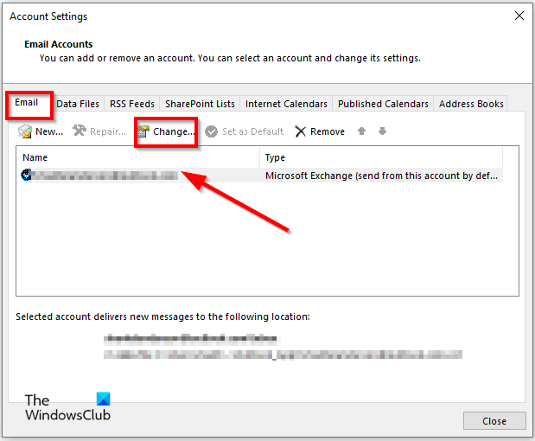535x441 pixels.
Task: Open the Internet Calendars tab
Action: 286,104
